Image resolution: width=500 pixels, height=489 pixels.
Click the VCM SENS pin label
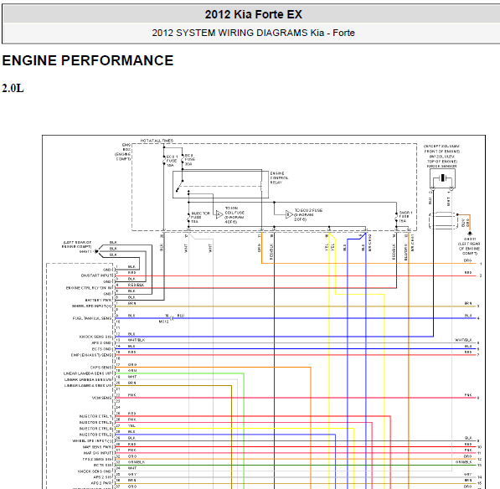pyautogui.click(x=101, y=398)
